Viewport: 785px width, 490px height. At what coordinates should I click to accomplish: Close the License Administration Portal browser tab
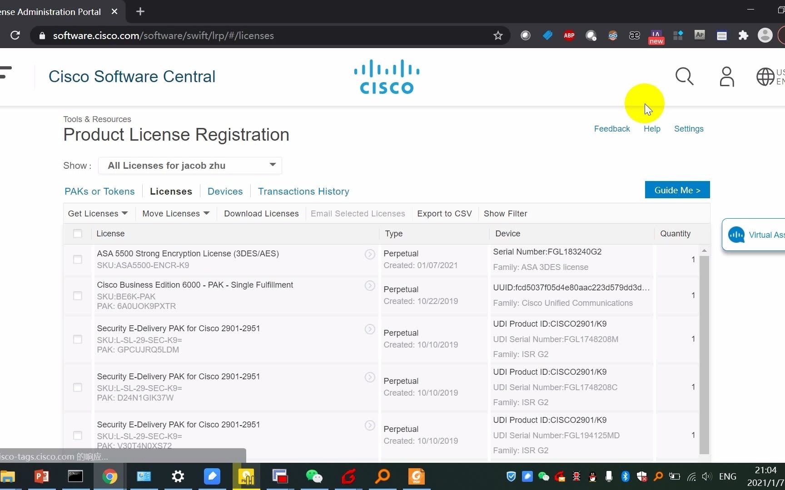(114, 11)
